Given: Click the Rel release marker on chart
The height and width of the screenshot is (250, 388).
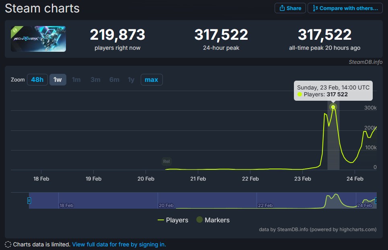Looking at the screenshot, I should (x=166, y=161).
